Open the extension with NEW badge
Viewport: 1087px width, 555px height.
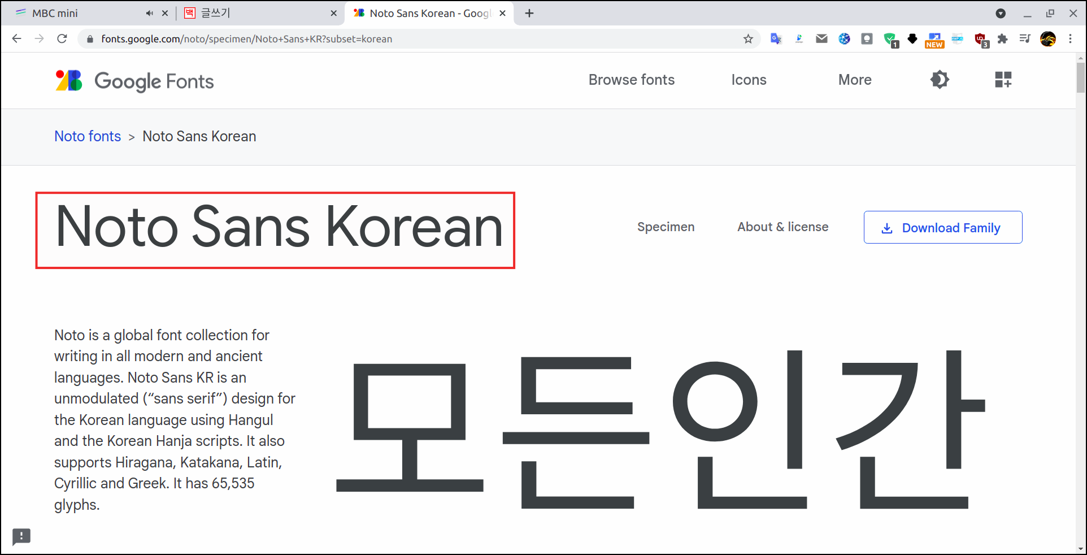pyautogui.click(x=934, y=40)
